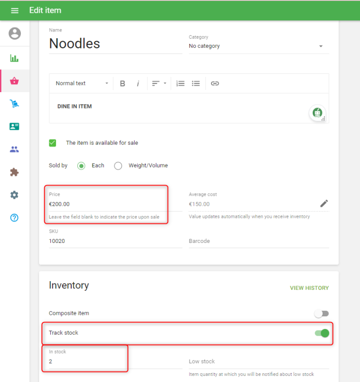Screen dimensions: 360x382
Task: Open the Normal text style dropdown
Action: click(x=82, y=84)
